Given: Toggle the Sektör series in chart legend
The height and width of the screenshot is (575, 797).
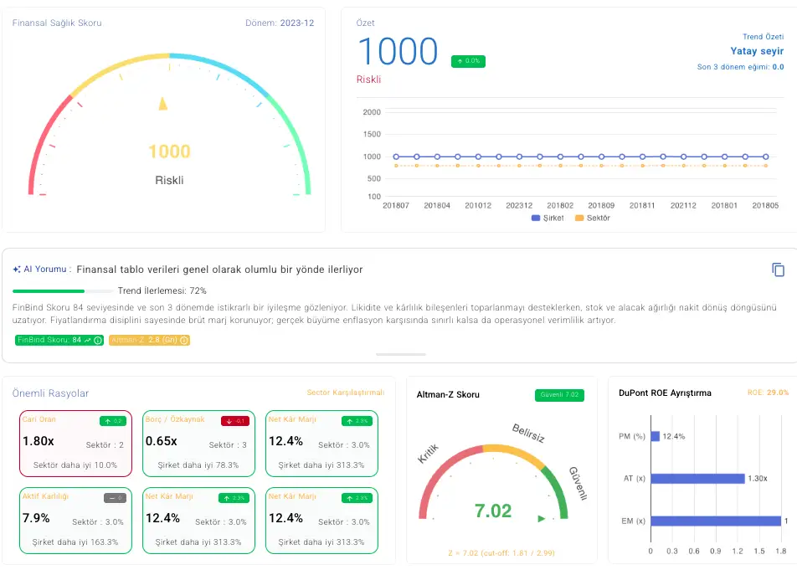Looking at the screenshot, I should pos(592,218).
